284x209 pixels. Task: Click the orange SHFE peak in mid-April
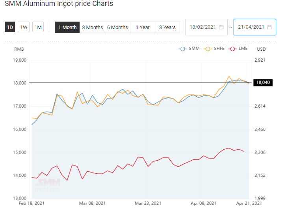(229, 76)
